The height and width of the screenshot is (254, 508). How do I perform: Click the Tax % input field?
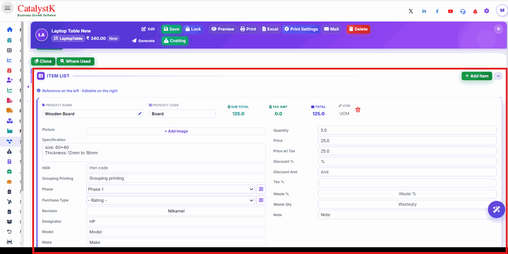(x=407, y=183)
